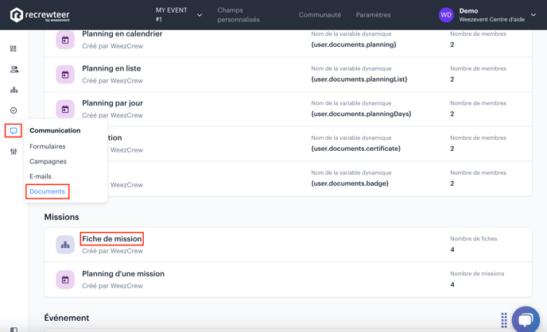
Task: Click the WD user avatar
Action: 446,15
